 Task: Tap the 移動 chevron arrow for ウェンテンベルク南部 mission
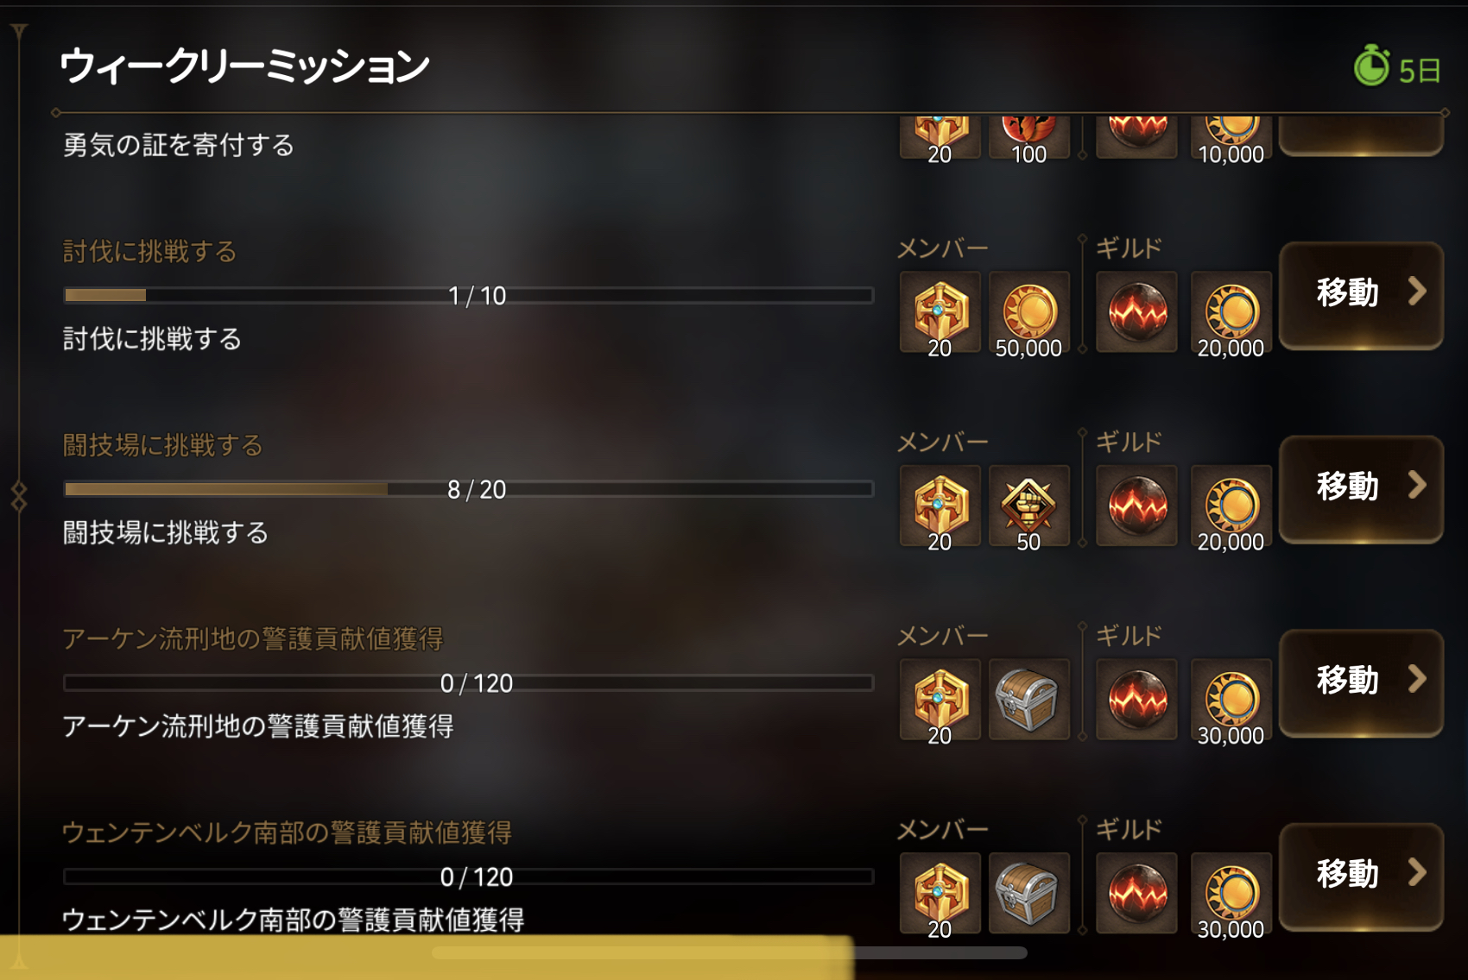click(x=1416, y=872)
